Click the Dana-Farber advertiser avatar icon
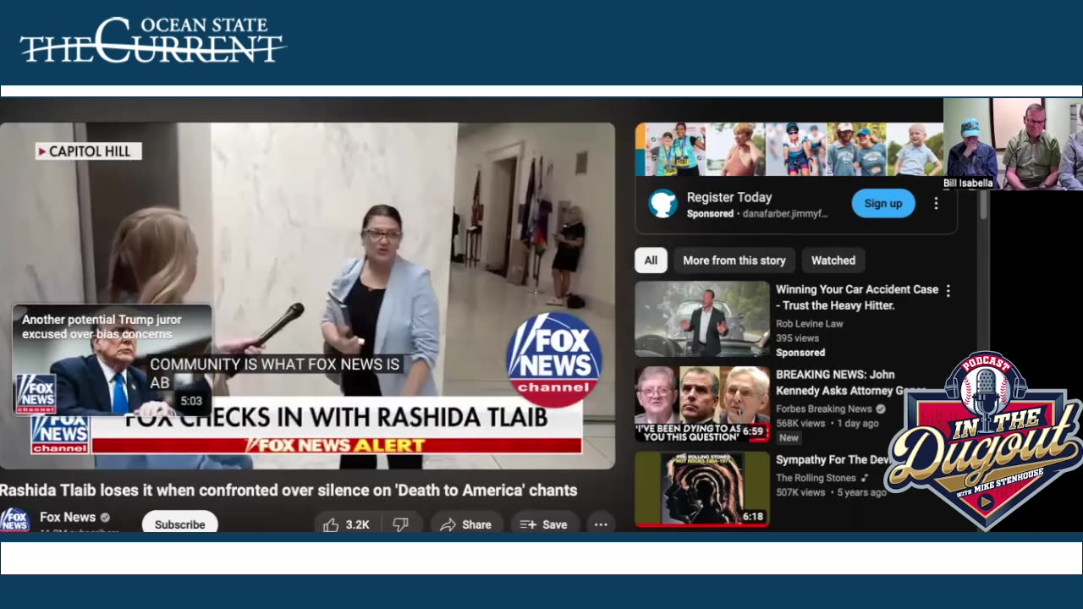1083x609 pixels. (662, 204)
